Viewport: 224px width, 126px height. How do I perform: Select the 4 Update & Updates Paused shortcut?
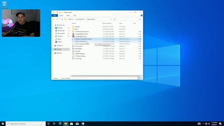pyautogui.click(x=106, y=39)
